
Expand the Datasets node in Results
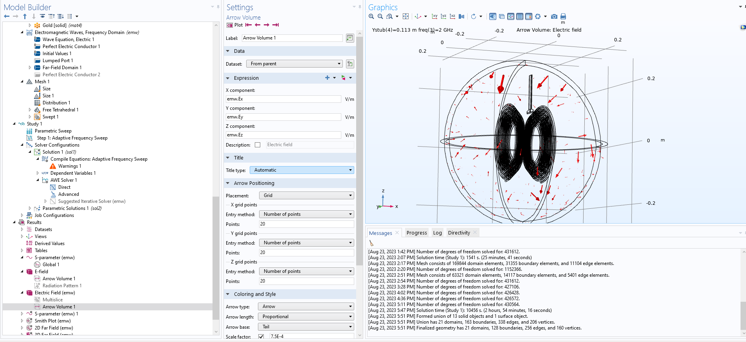[22, 229]
